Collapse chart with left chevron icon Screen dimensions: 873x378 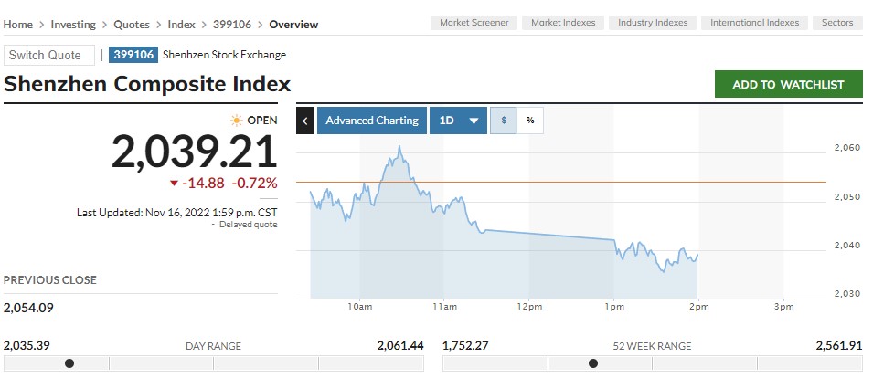click(305, 121)
